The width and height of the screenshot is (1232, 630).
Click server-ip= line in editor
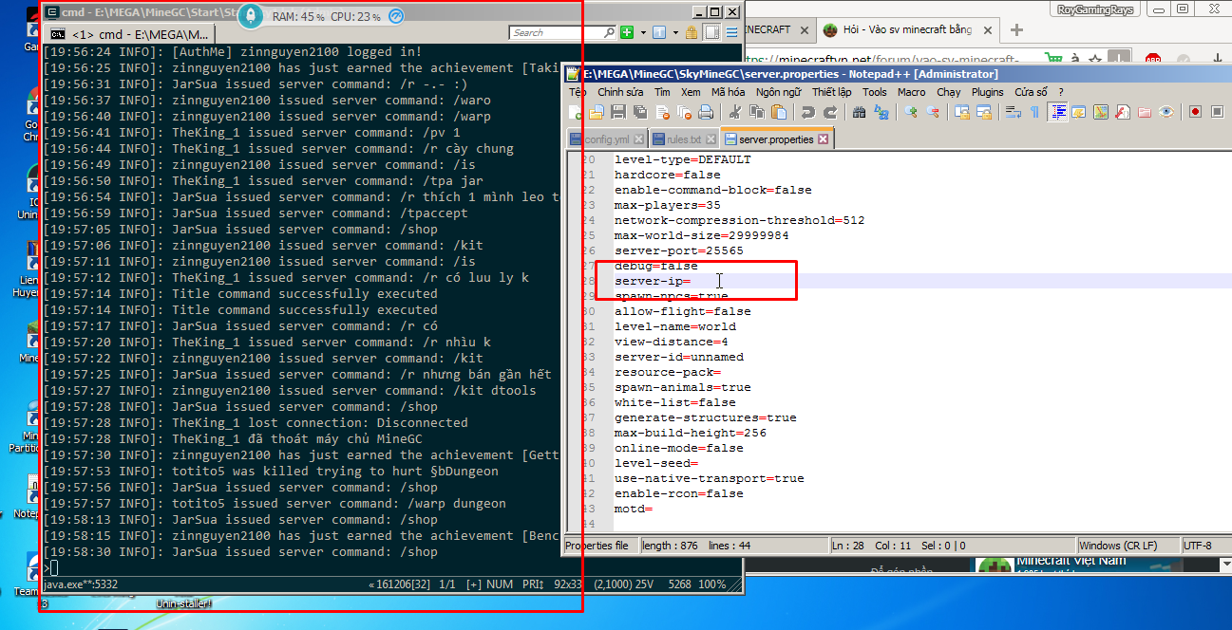(x=653, y=281)
